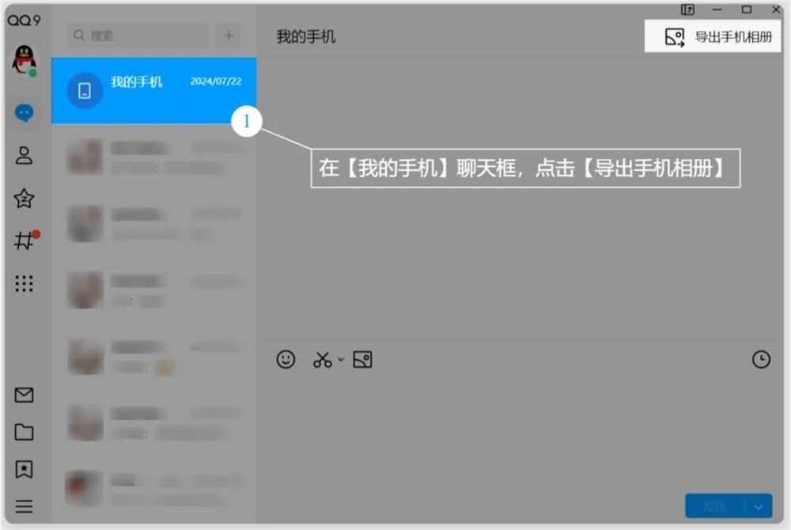Open the Contacts panel in the sidebar
791x530 pixels.
click(25, 156)
